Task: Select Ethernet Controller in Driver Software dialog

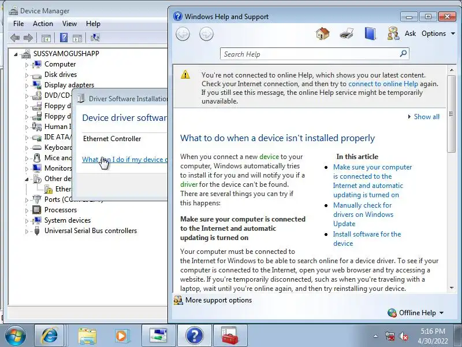Action: click(112, 139)
